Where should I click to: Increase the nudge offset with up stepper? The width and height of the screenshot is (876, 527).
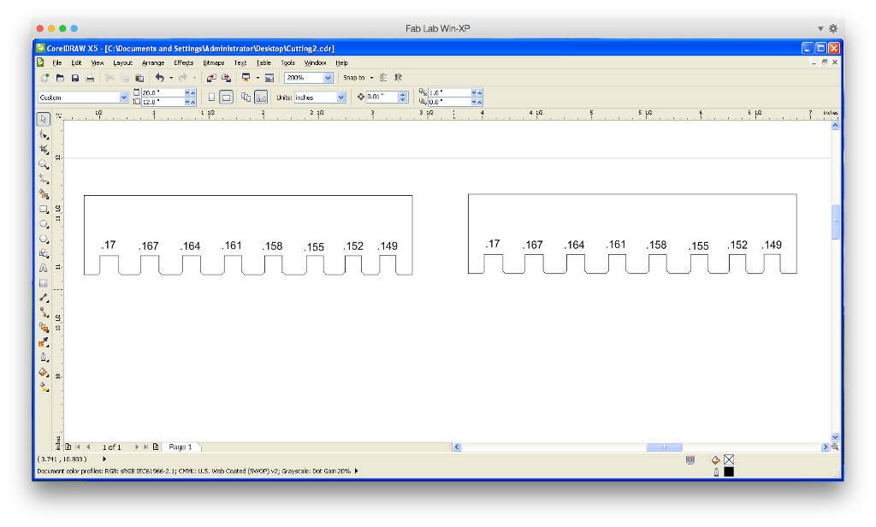click(x=402, y=94)
